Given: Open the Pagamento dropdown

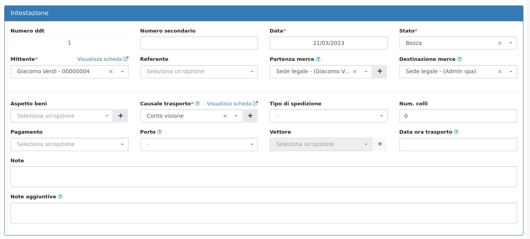Looking at the screenshot, I should [69, 144].
